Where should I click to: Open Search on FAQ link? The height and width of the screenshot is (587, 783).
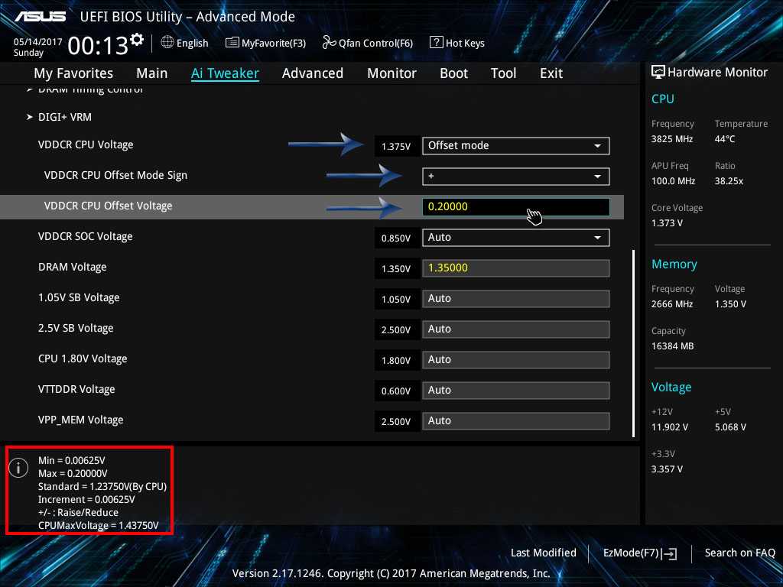point(739,553)
